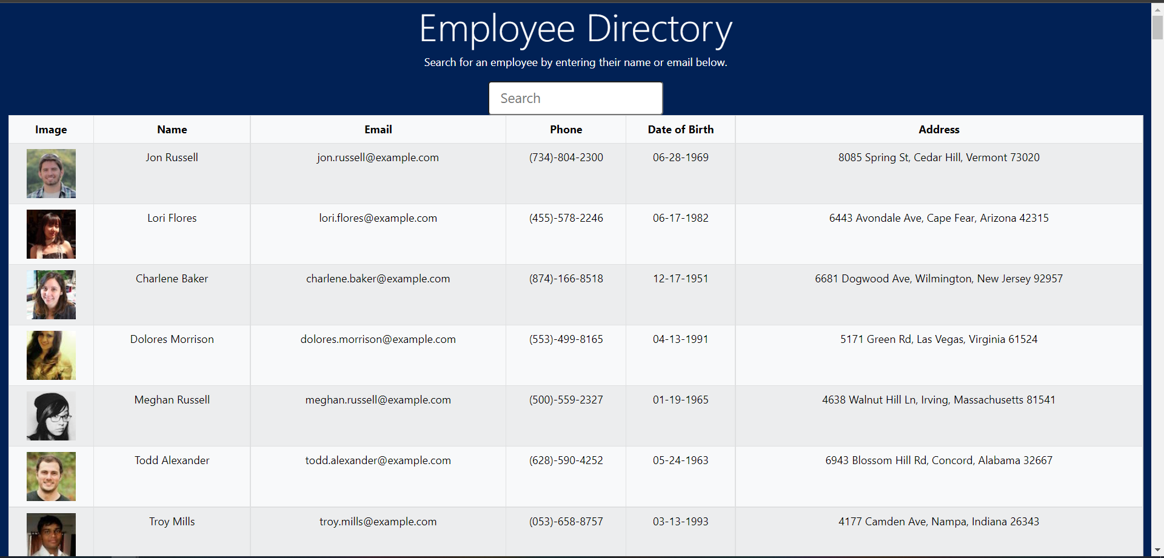Open Lori Flores's profile photo
The height and width of the screenshot is (558, 1164).
point(51,234)
